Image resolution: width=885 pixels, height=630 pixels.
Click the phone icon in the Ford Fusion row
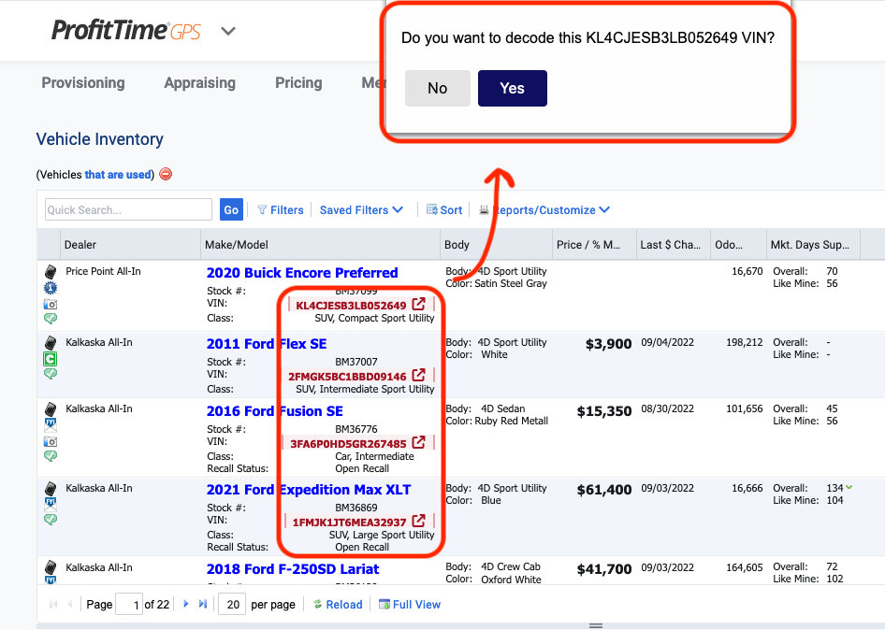(51, 409)
